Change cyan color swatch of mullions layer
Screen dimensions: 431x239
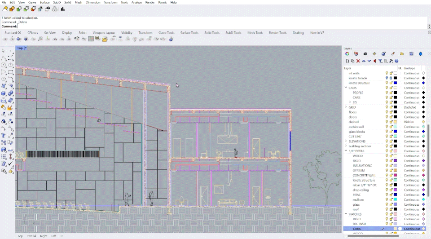395,199
